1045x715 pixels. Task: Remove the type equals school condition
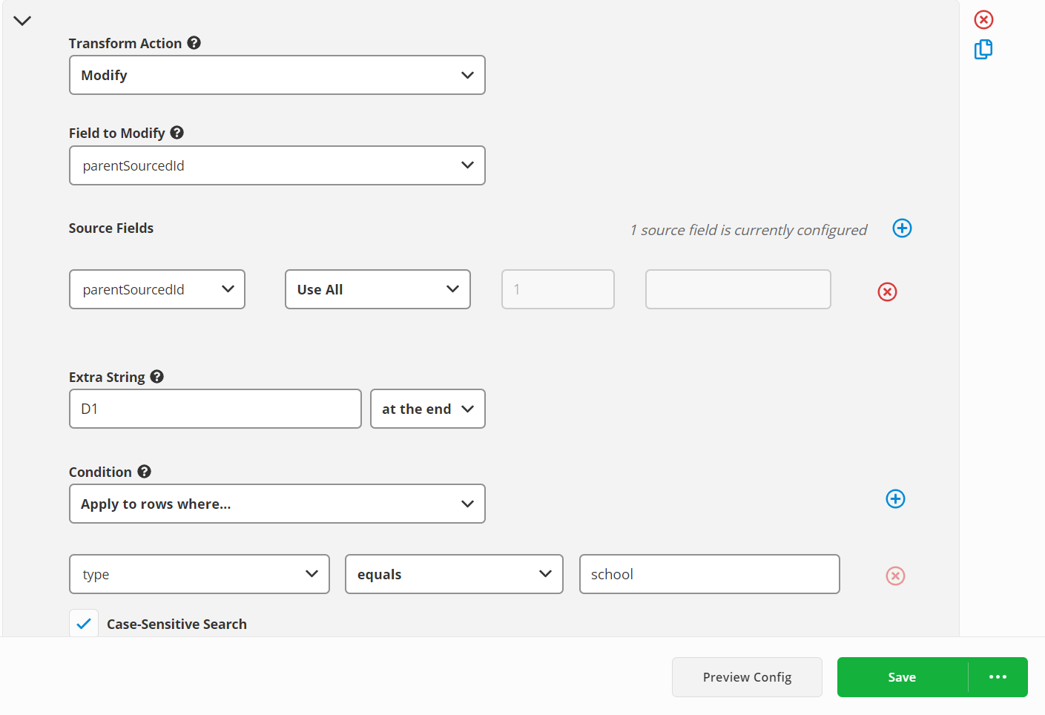click(x=895, y=576)
